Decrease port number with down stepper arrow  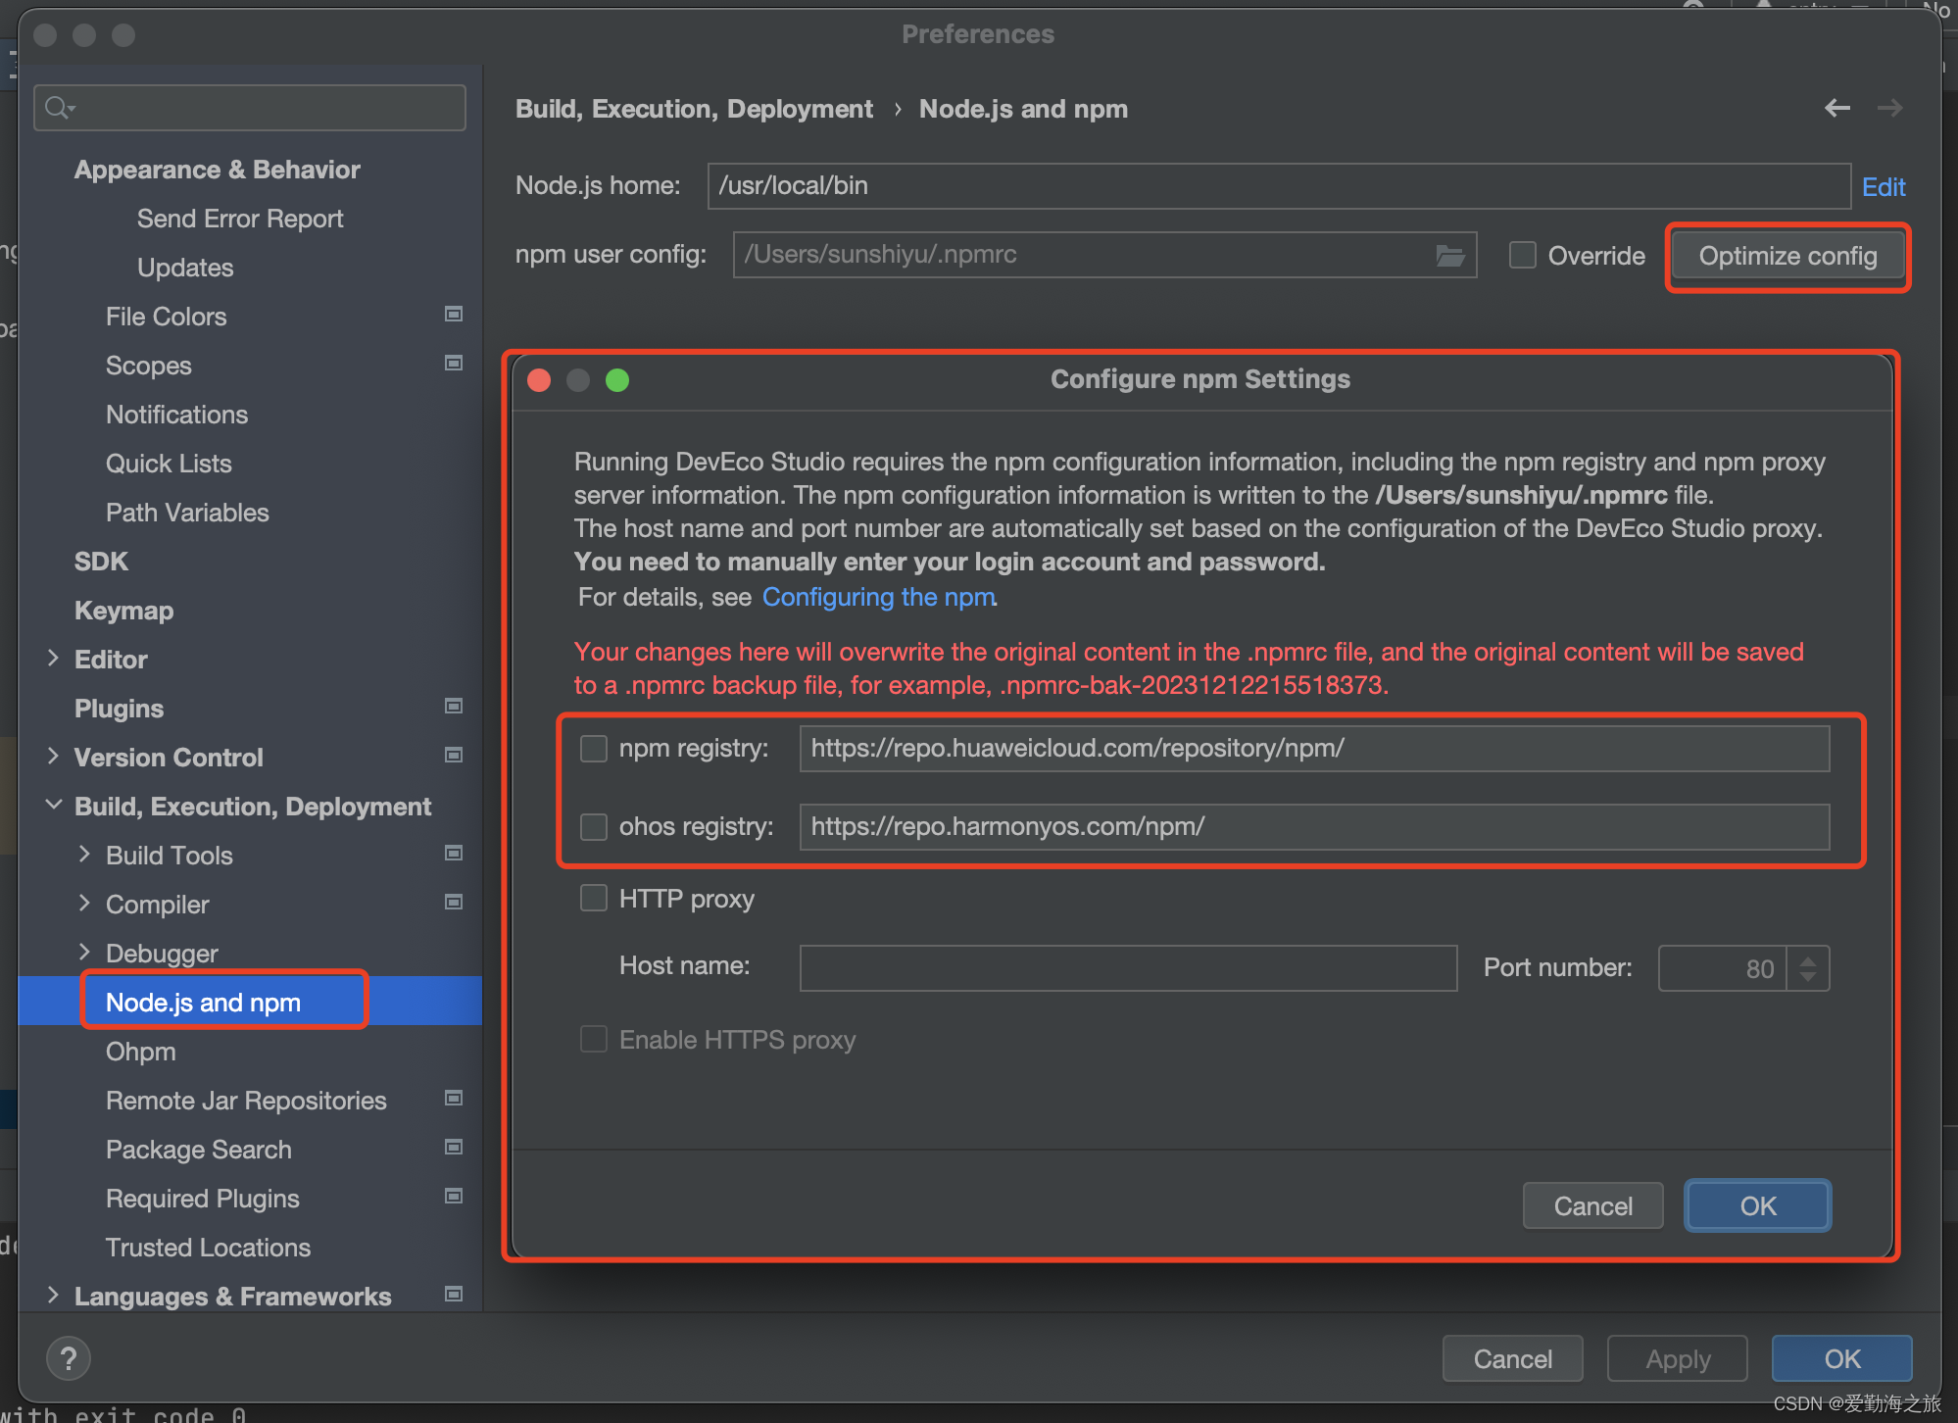[1808, 977]
